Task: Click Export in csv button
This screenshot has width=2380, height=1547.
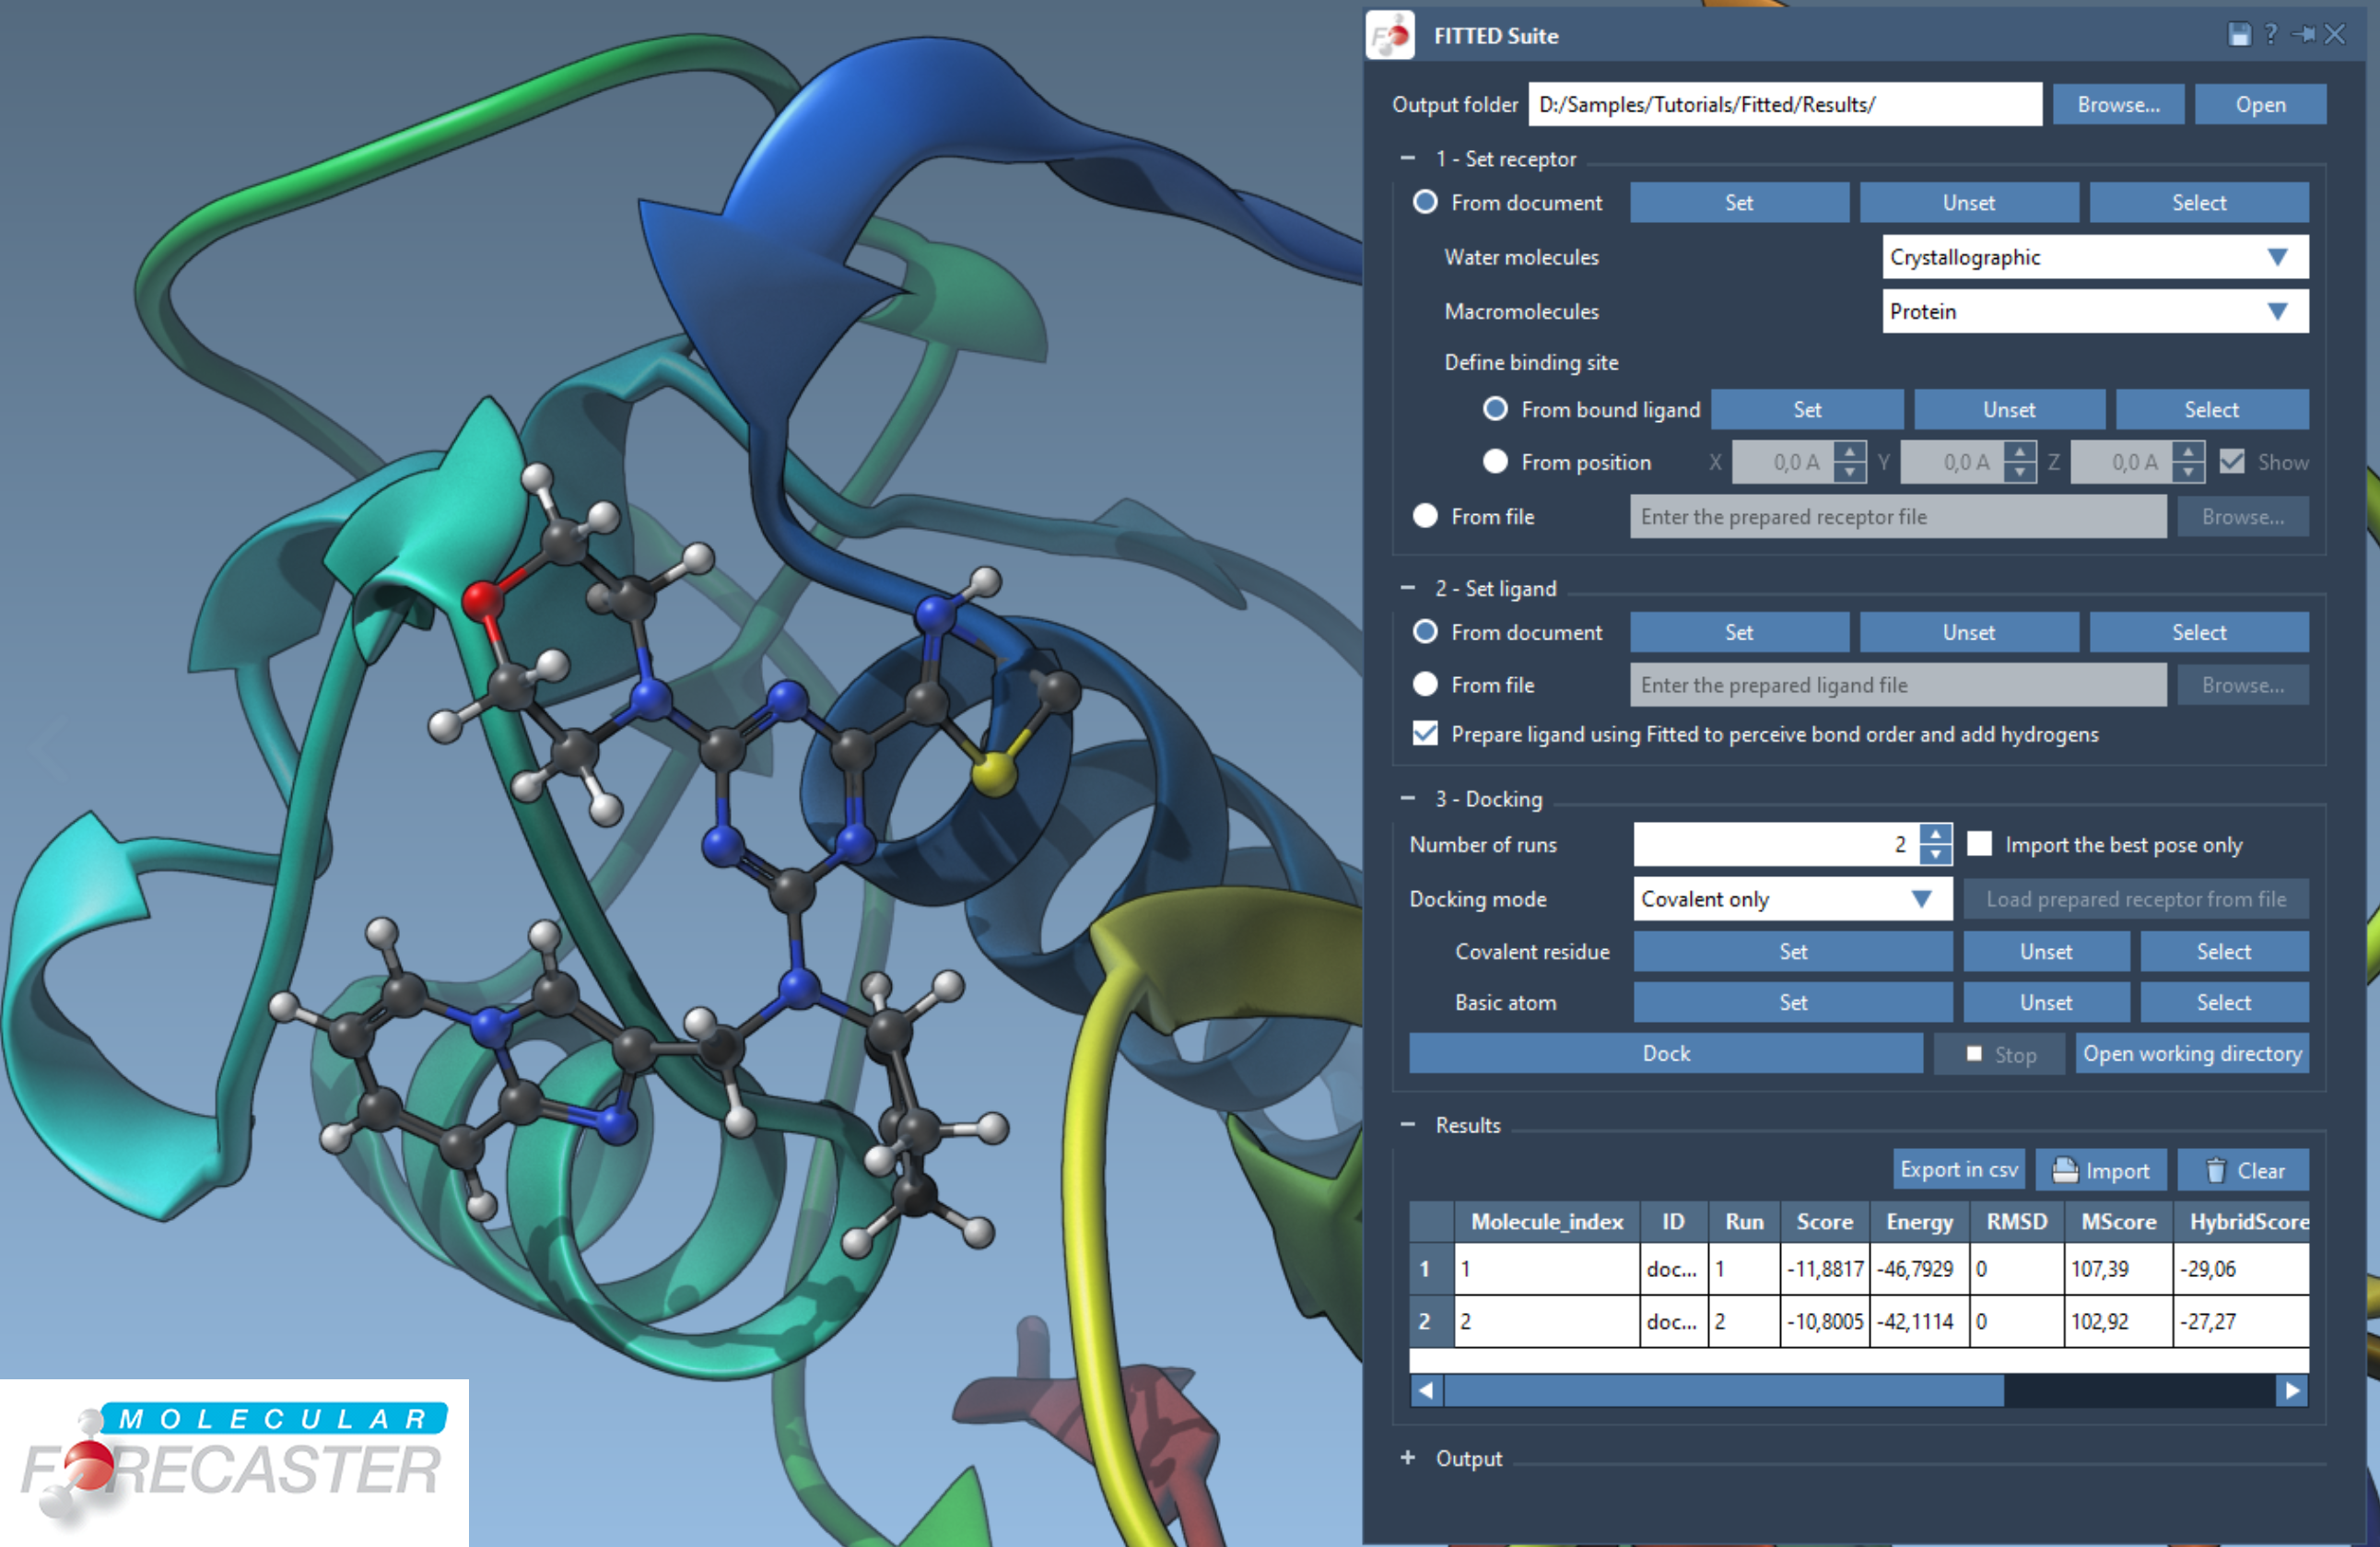Action: (x=1958, y=1170)
